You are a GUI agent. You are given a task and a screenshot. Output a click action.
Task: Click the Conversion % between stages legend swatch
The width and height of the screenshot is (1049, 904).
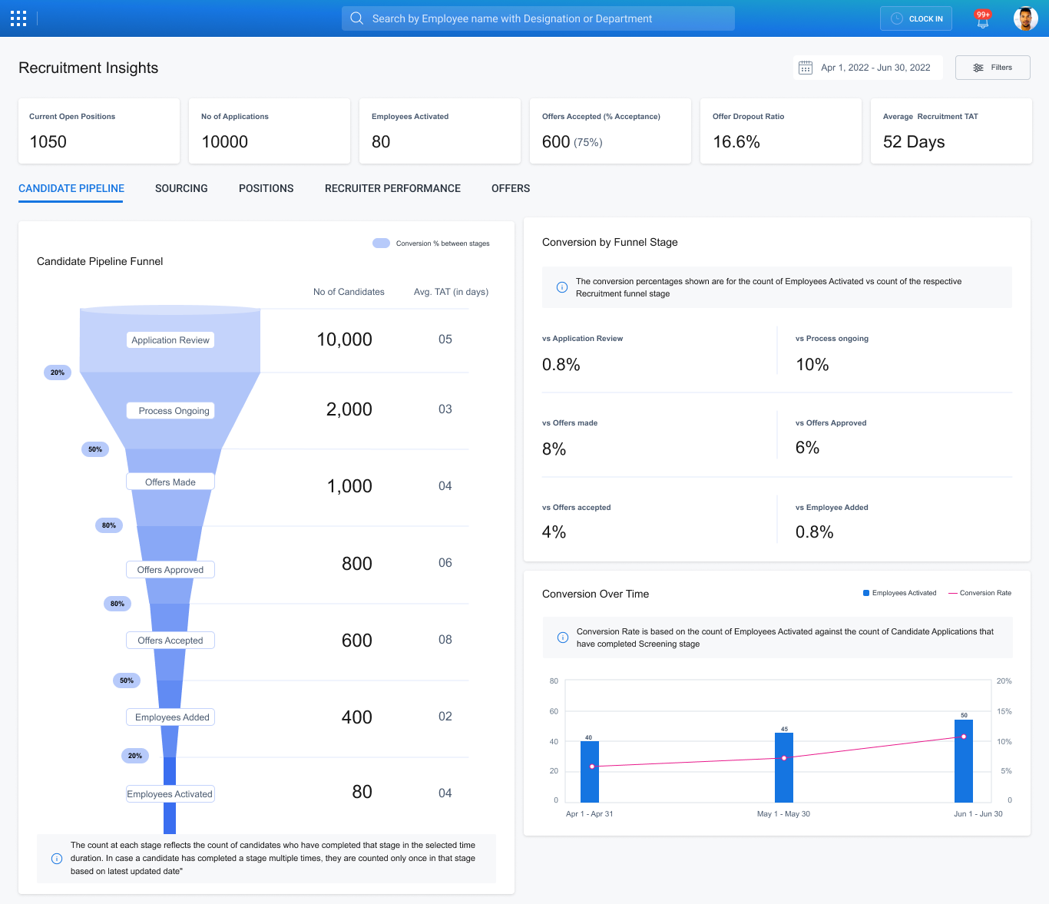point(382,243)
